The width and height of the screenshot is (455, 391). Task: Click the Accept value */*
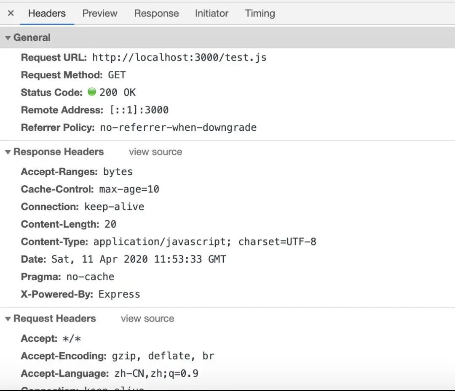(72, 338)
